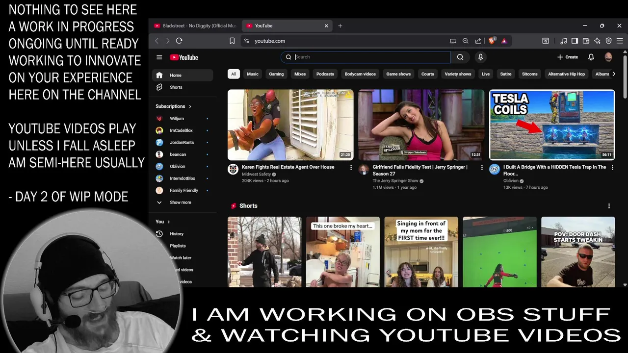This screenshot has width=628, height=353.
Task: Open the playlist music note icon
Action: coord(564,41)
